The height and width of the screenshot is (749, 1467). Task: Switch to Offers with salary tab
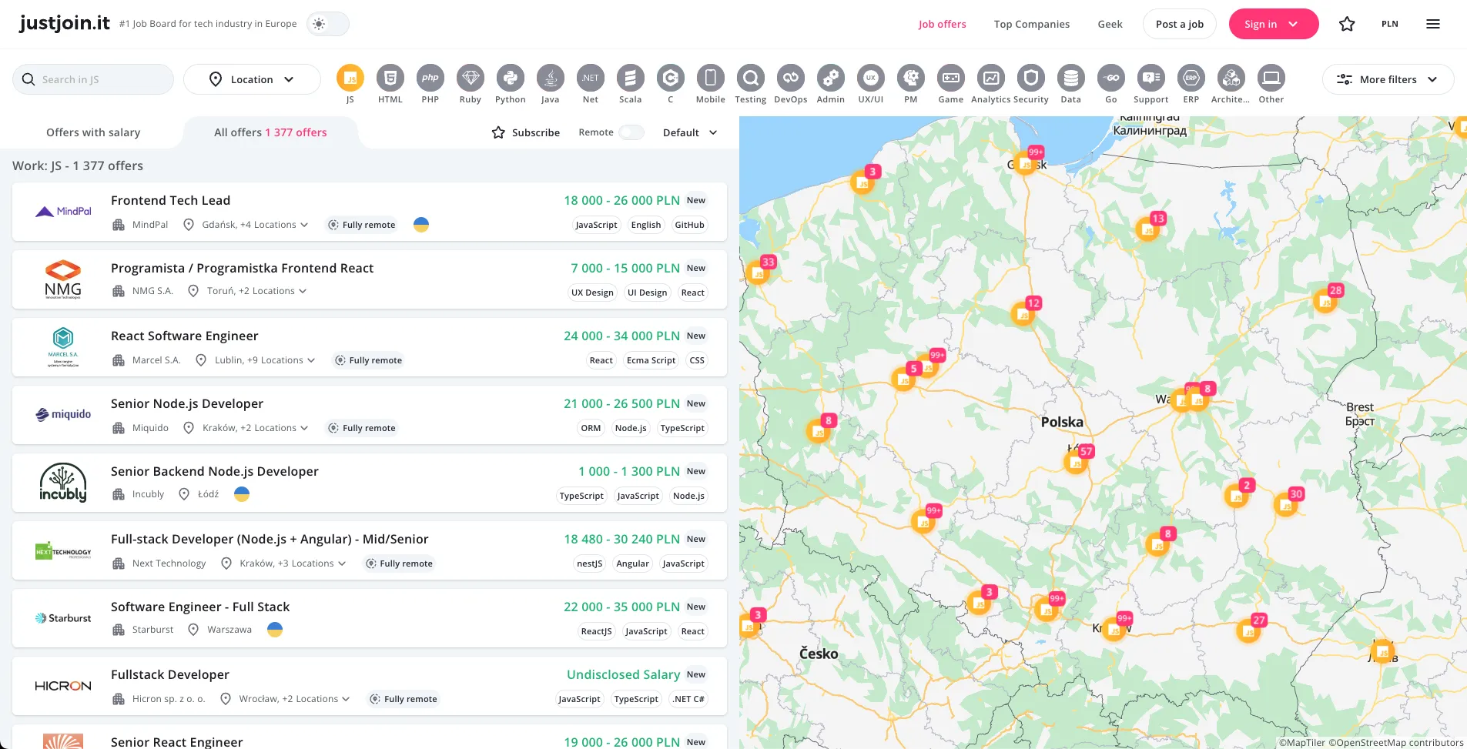tap(93, 132)
